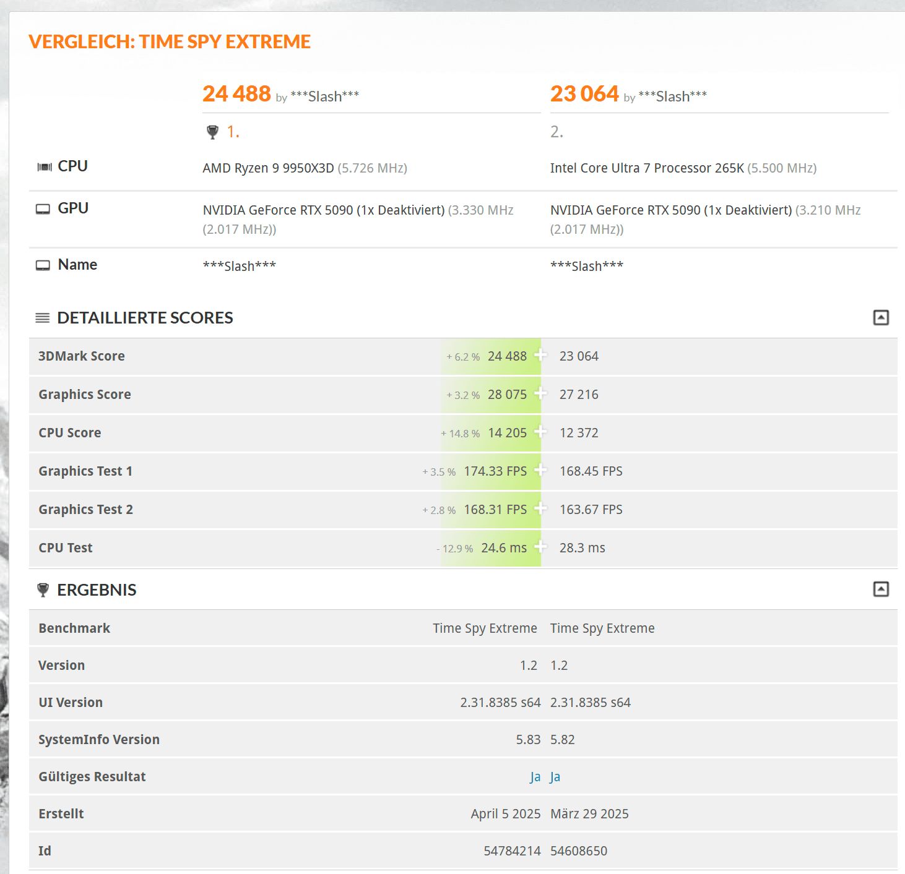This screenshot has width=905, height=874.
Task: Open the 23 064 score result
Action: [x=584, y=94]
